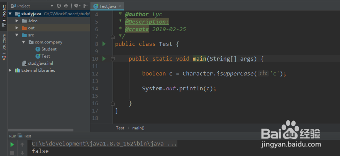Screen dimensions: 340x156
Task: Open the Structure side tab
Action: click(4, 47)
